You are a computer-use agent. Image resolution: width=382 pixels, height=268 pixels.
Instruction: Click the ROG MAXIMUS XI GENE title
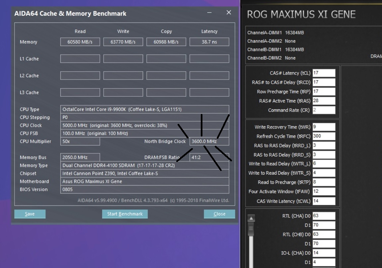click(301, 14)
